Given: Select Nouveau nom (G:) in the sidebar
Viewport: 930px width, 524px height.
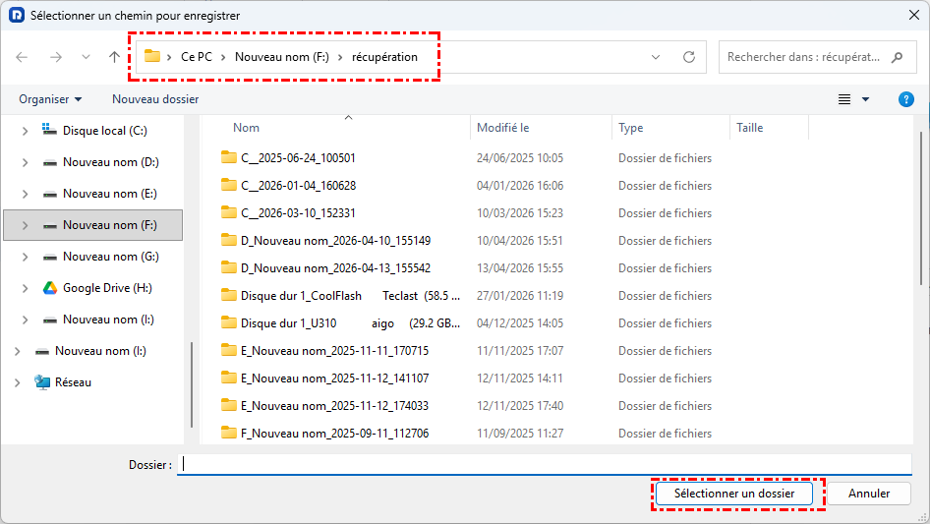Looking at the screenshot, I should [x=110, y=257].
